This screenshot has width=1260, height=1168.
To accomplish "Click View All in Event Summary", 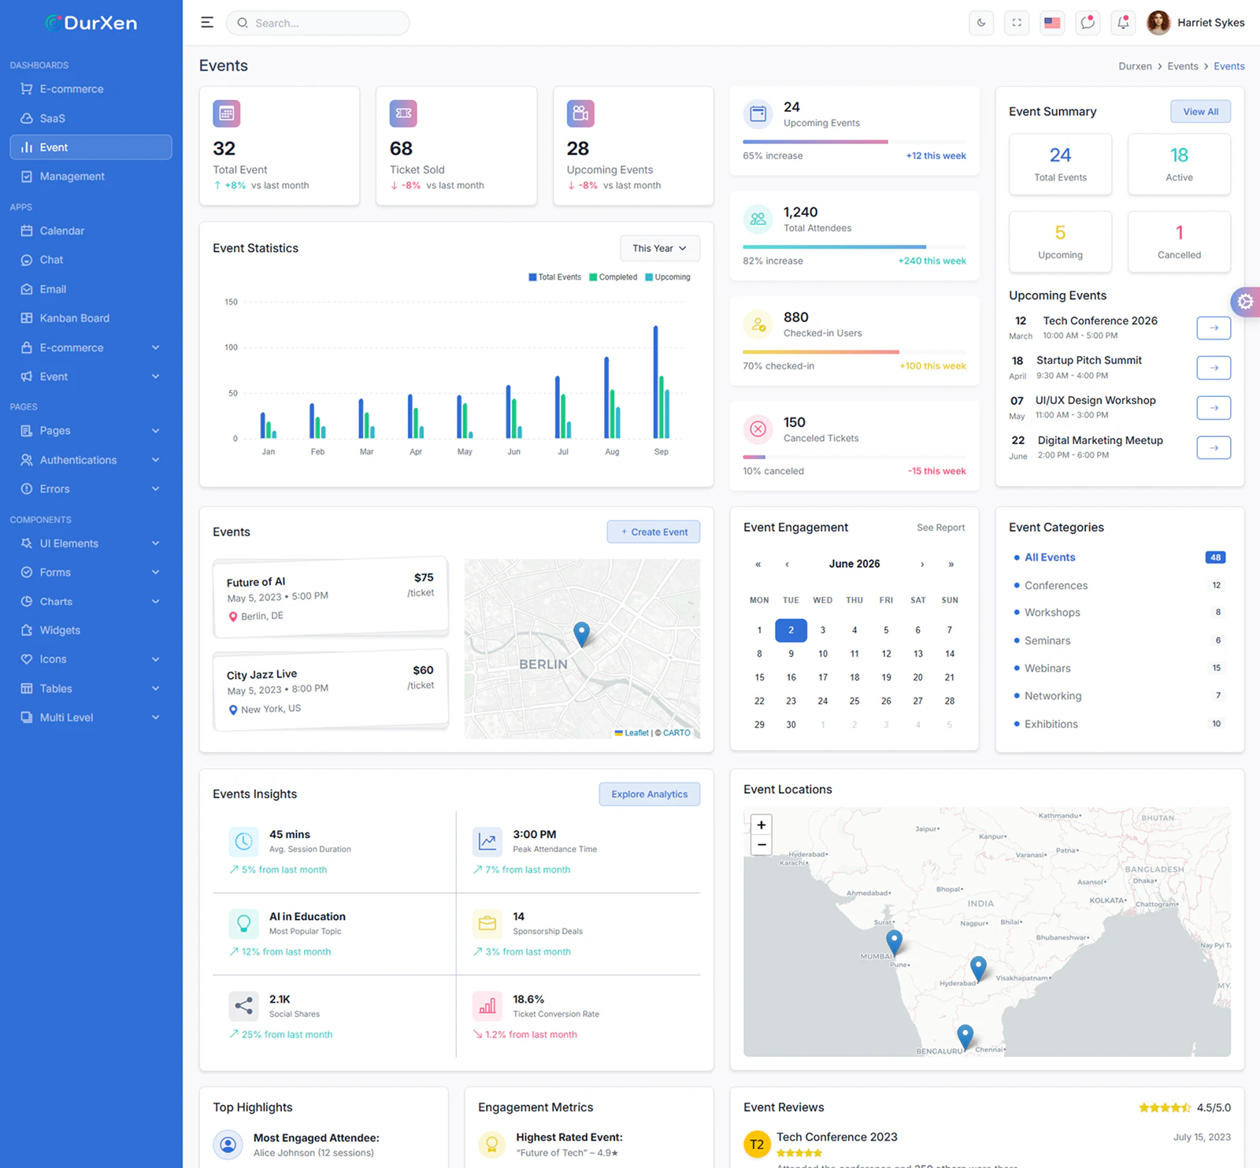I will [1200, 112].
